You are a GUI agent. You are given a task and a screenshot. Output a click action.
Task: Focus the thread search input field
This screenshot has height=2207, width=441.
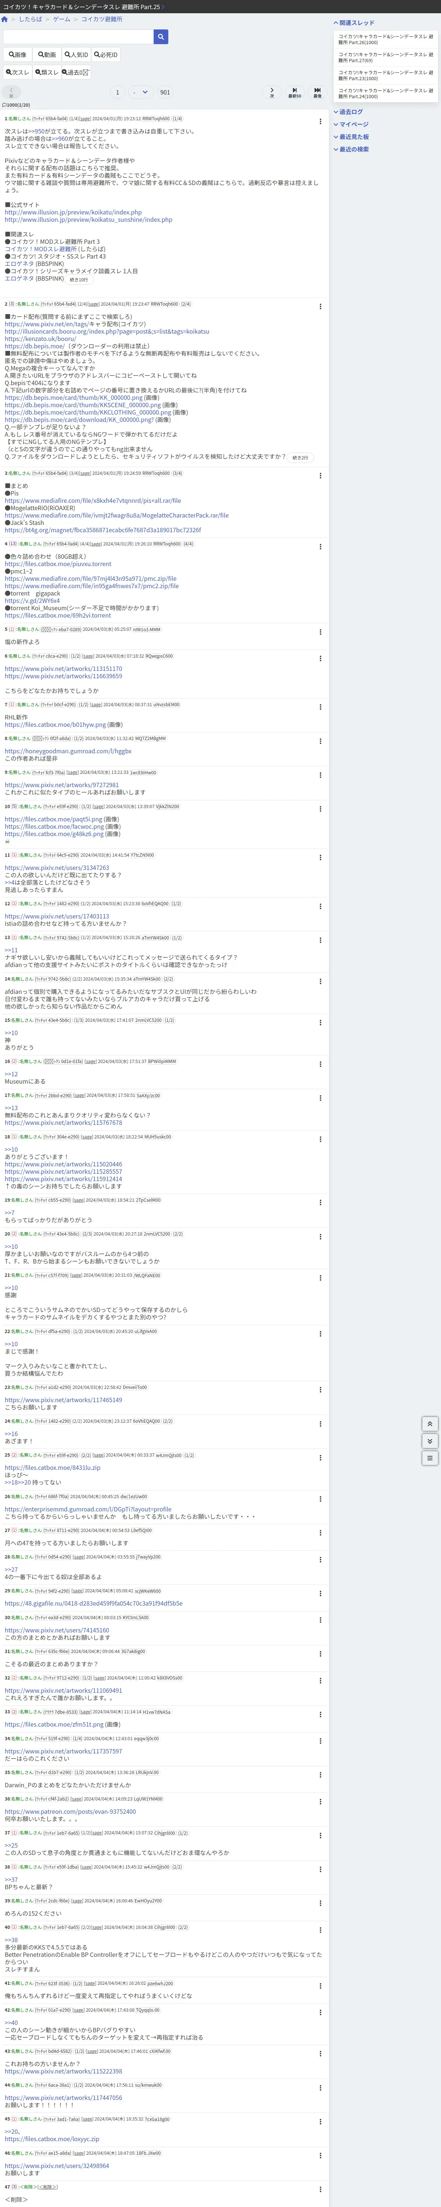coord(78,37)
